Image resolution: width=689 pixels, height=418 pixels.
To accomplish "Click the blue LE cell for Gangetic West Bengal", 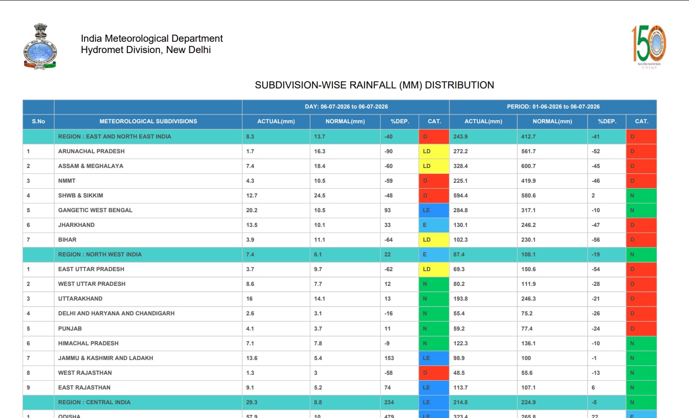I will [434, 210].
